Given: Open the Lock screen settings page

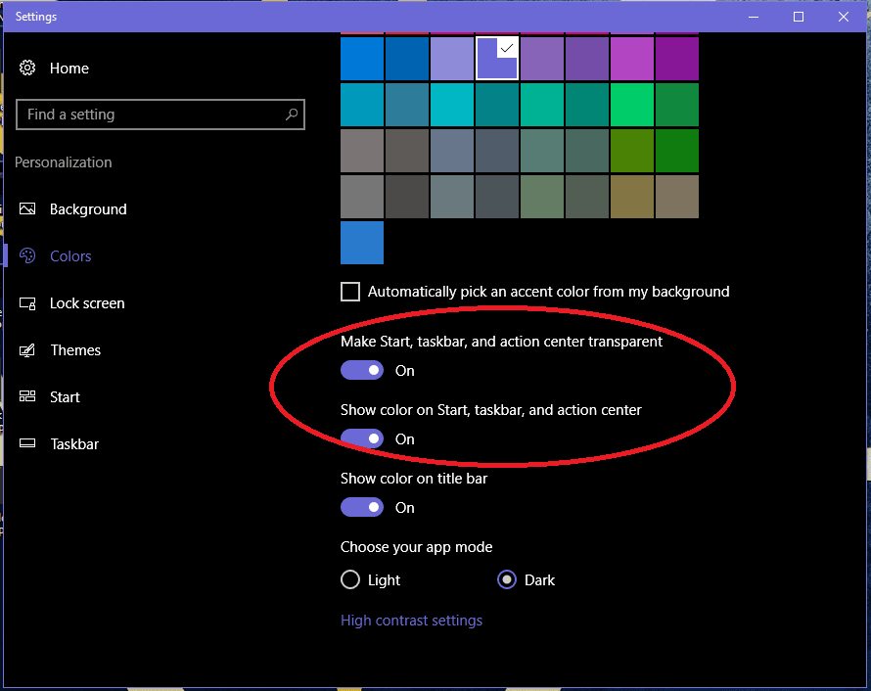Looking at the screenshot, I should point(87,303).
